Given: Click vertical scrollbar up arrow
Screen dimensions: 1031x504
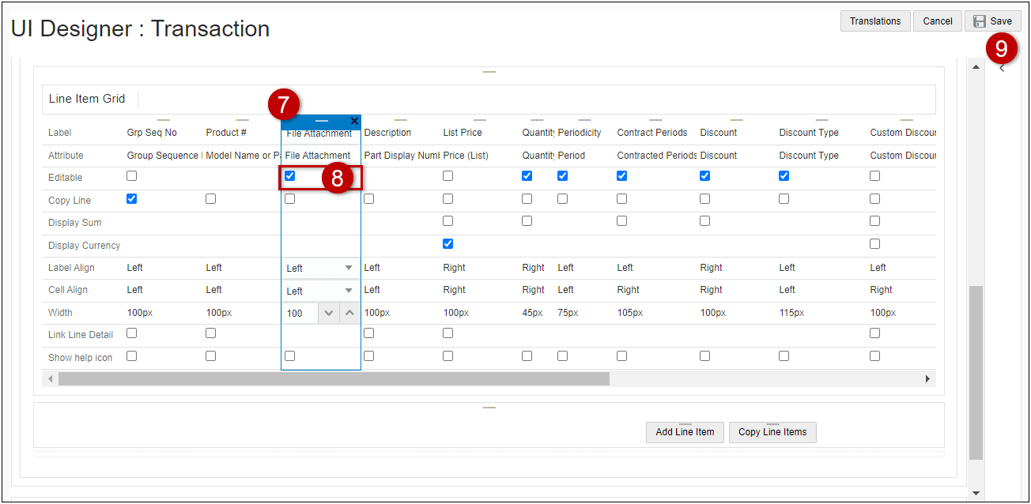Looking at the screenshot, I should 976,66.
